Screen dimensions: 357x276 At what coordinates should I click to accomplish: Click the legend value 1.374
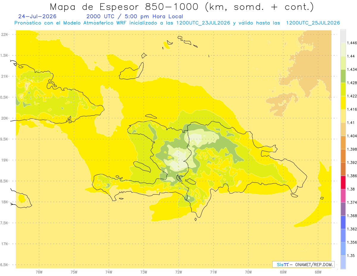(x=352, y=202)
